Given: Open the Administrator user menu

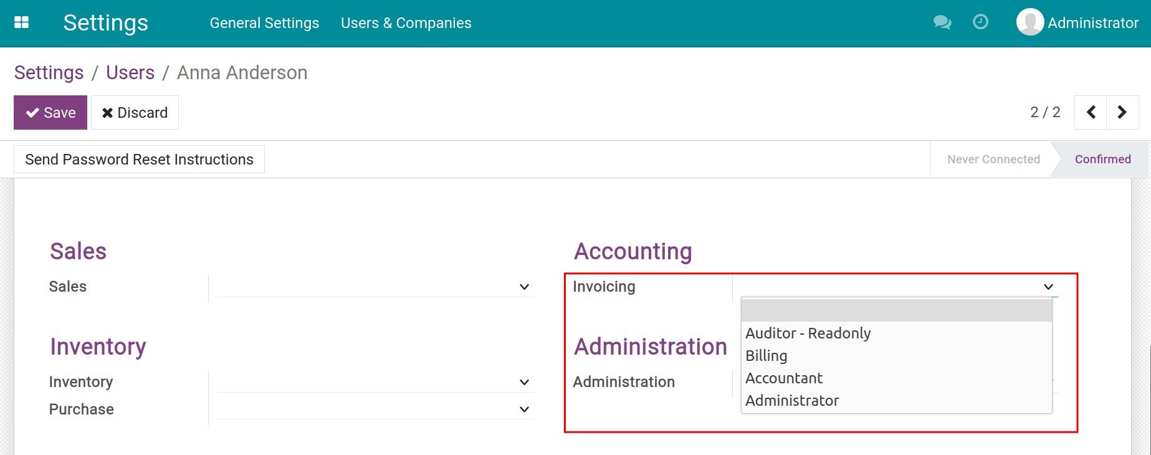Looking at the screenshot, I should 1077,22.
